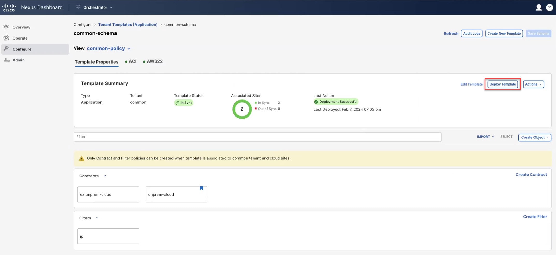Viewport: 556px width, 255px height.
Task: Click Create New Template button
Action: [504, 34]
